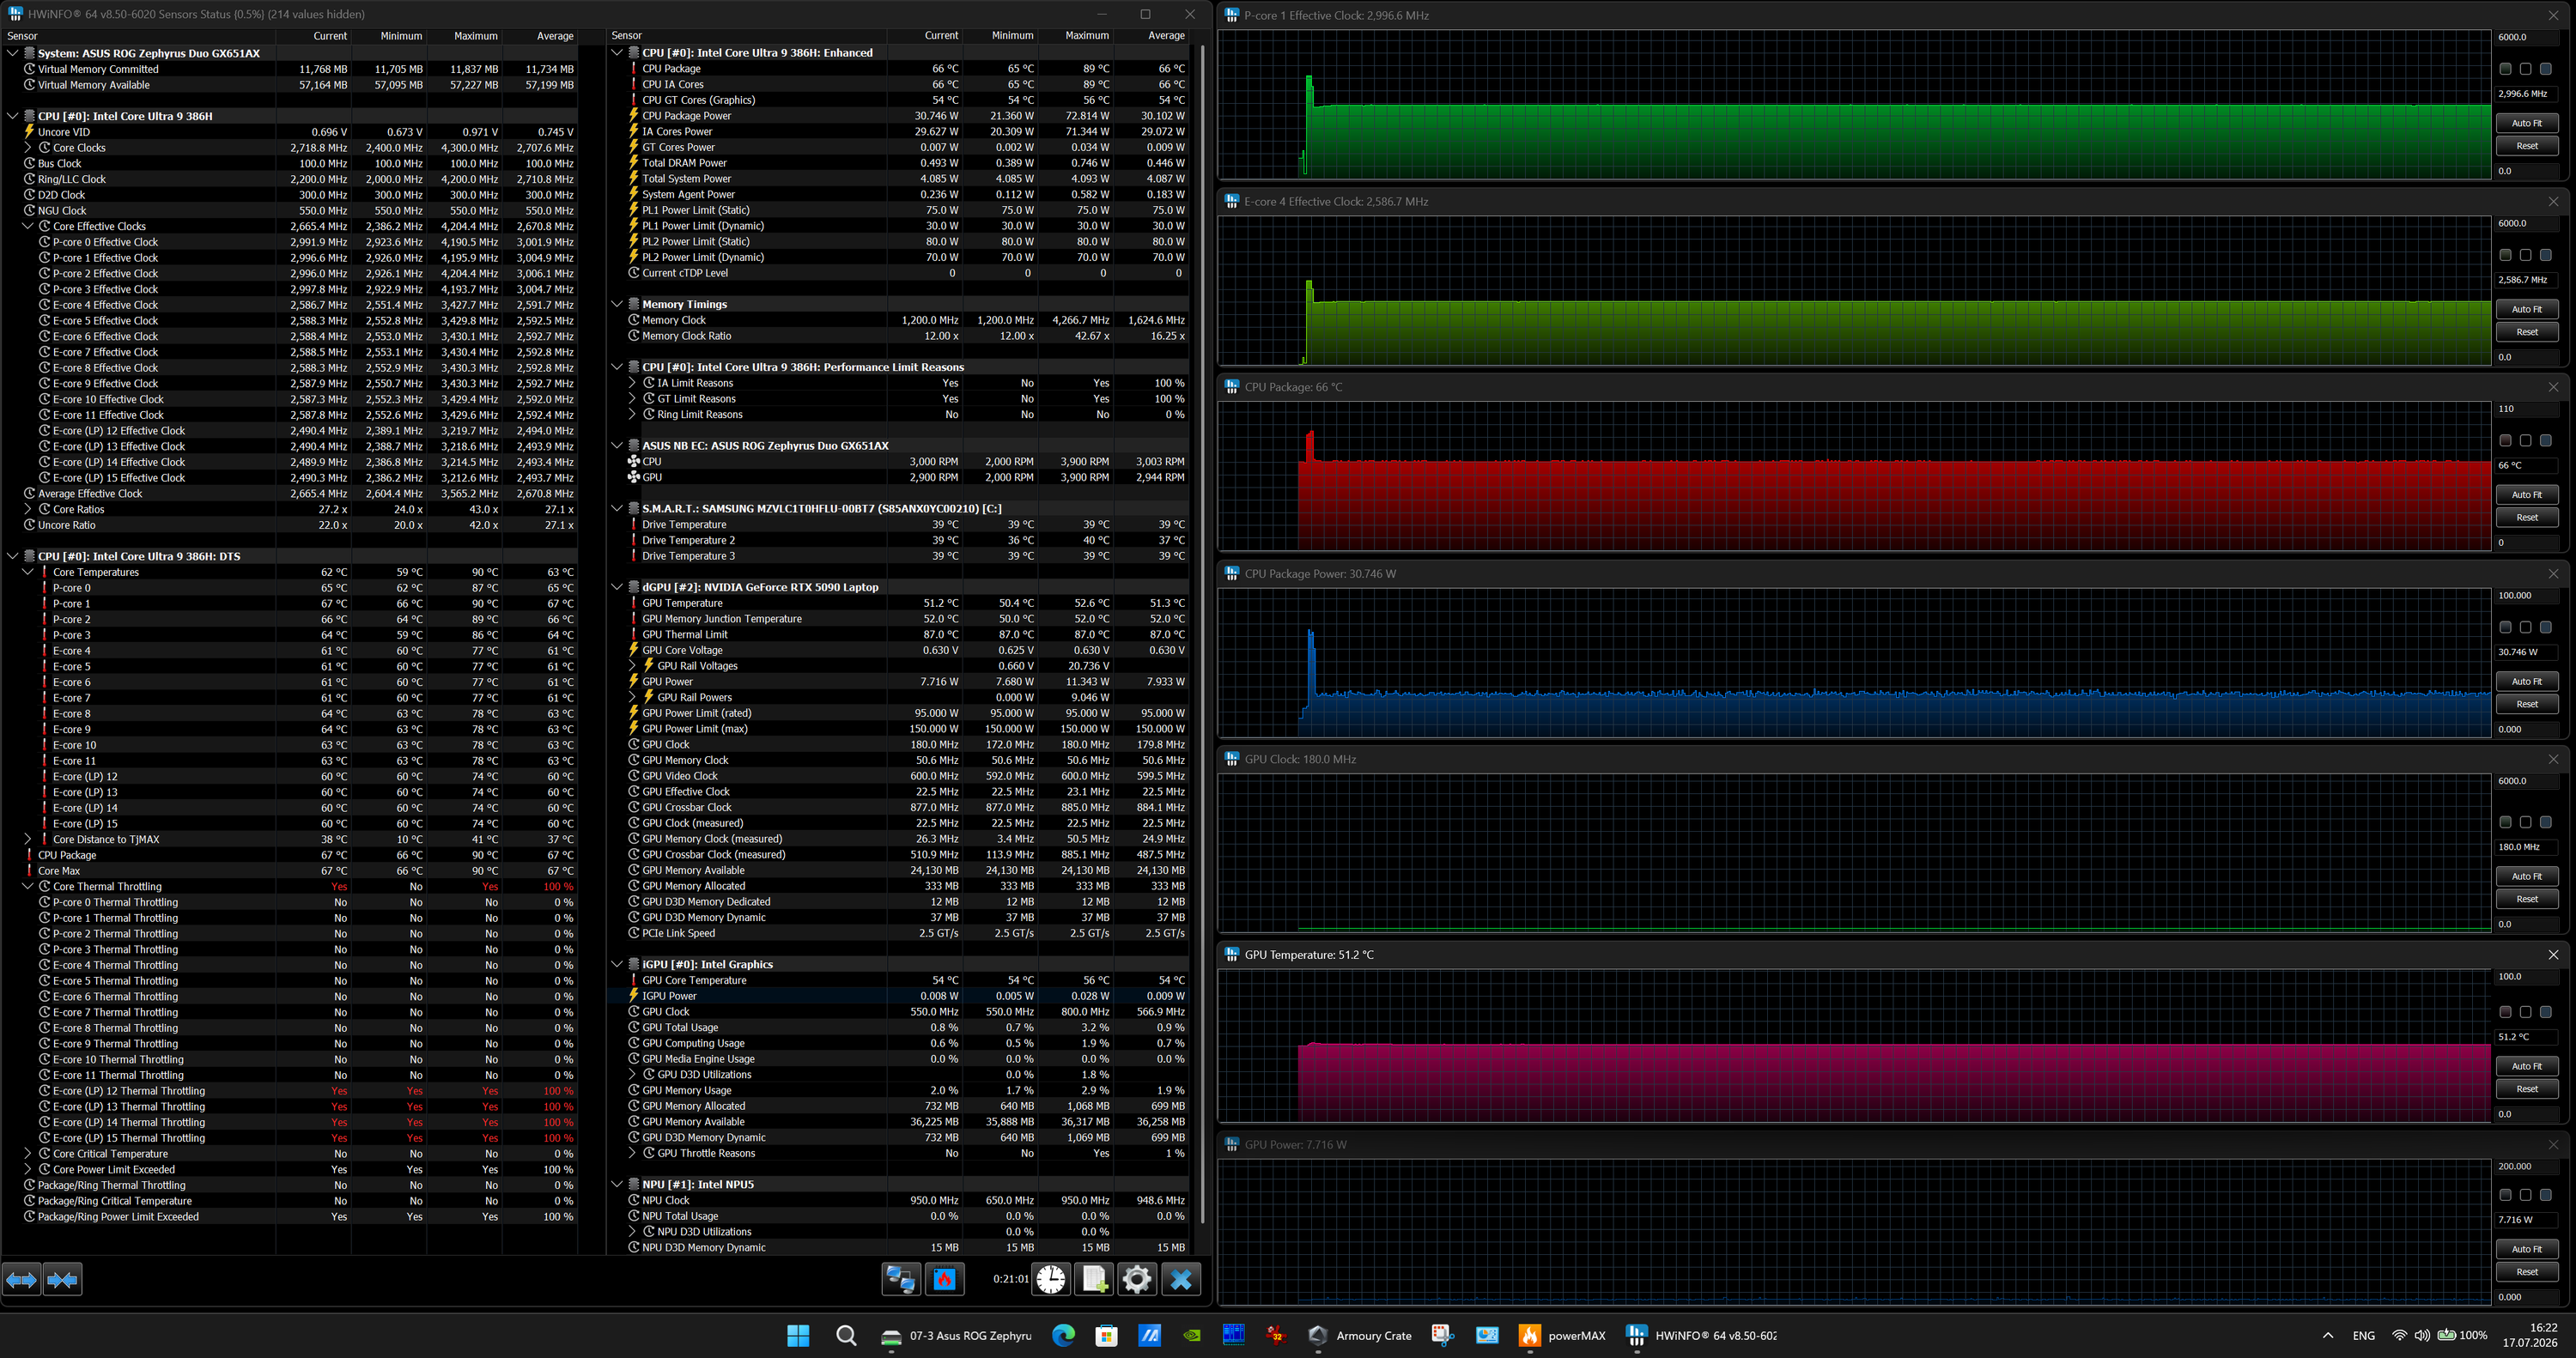The width and height of the screenshot is (2576, 1358).
Task: Expand Core Critical Temperature
Action: coord(28,1153)
